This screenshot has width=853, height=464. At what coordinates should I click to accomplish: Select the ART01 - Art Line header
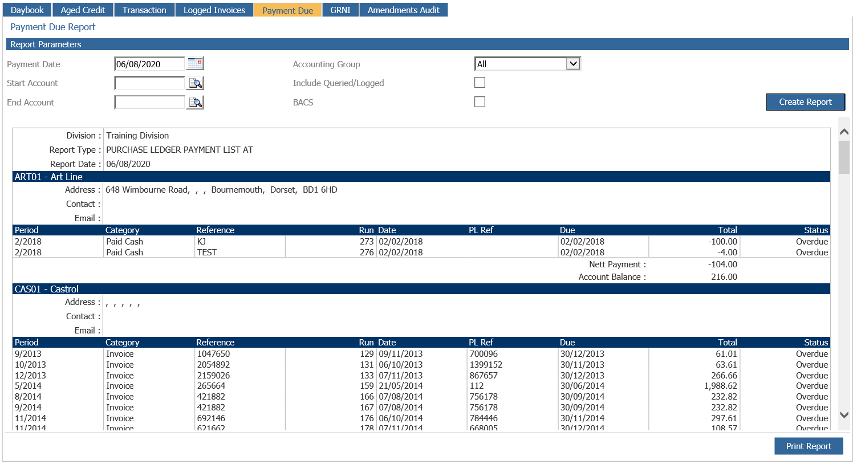pos(421,177)
